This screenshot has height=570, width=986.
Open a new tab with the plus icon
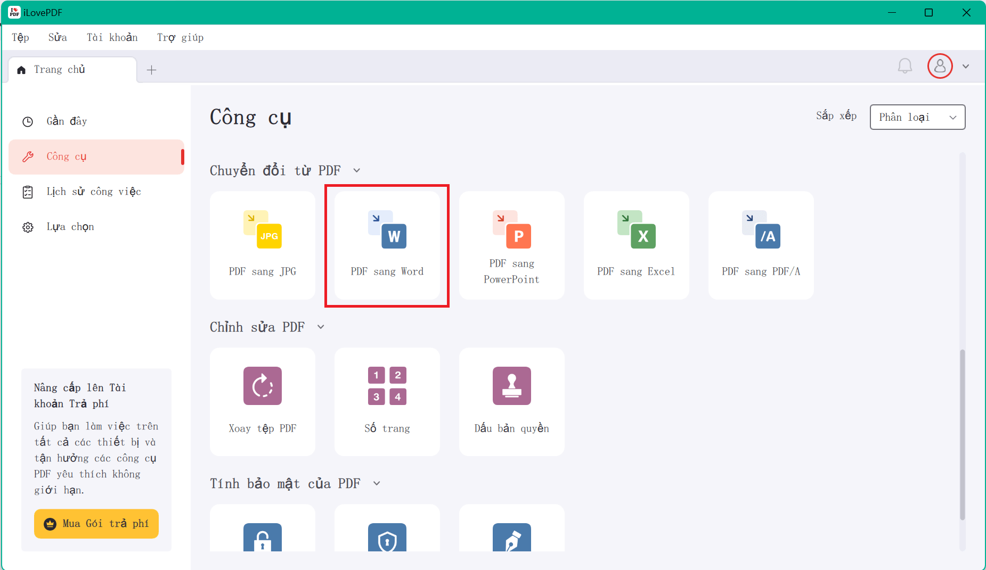152,70
